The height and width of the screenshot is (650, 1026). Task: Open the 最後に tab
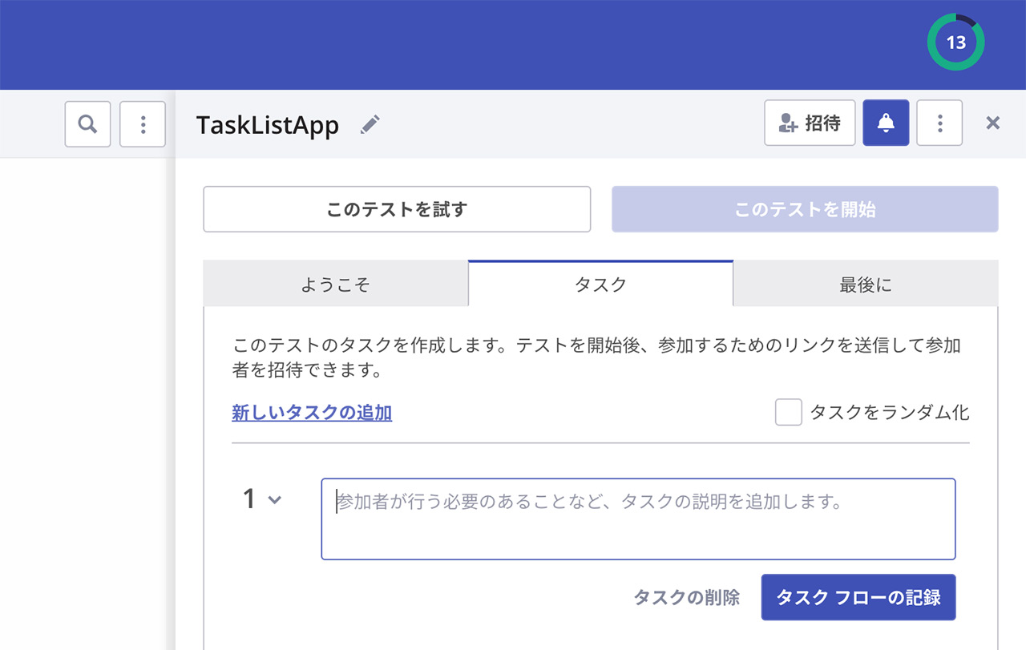click(x=866, y=285)
